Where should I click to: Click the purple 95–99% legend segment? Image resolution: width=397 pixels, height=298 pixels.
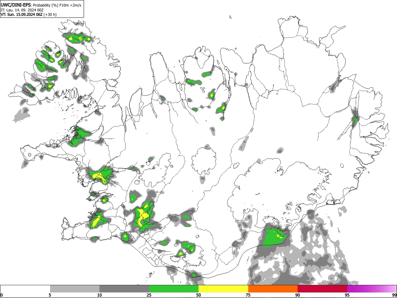pos(372,289)
